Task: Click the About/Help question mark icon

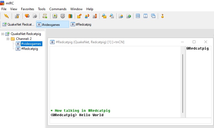Action: point(163,16)
